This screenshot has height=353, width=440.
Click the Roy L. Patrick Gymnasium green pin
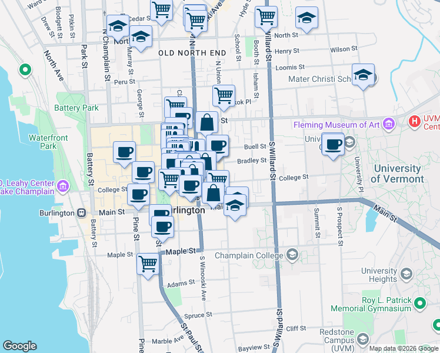click(420, 303)
